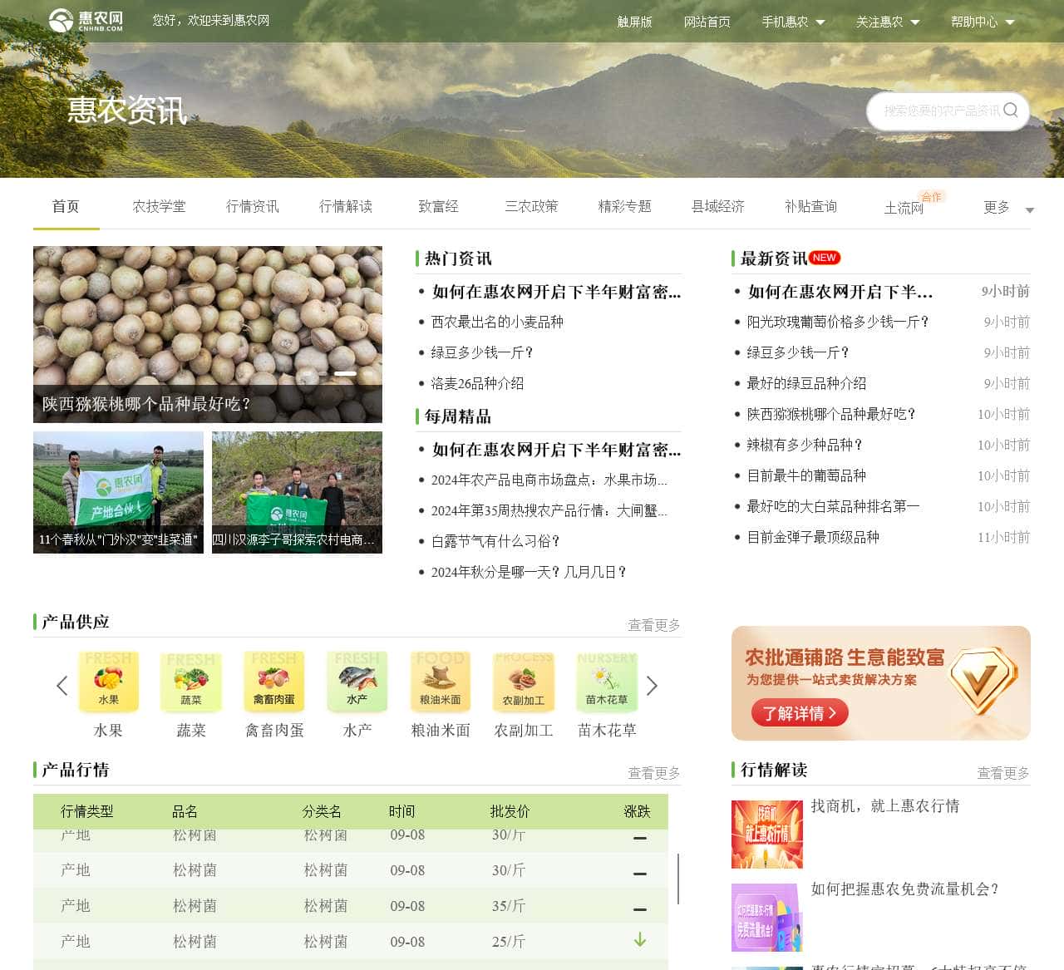Open the kiwi fruit banner image
The width and height of the screenshot is (1064, 970).
pyautogui.click(x=208, y=334)
